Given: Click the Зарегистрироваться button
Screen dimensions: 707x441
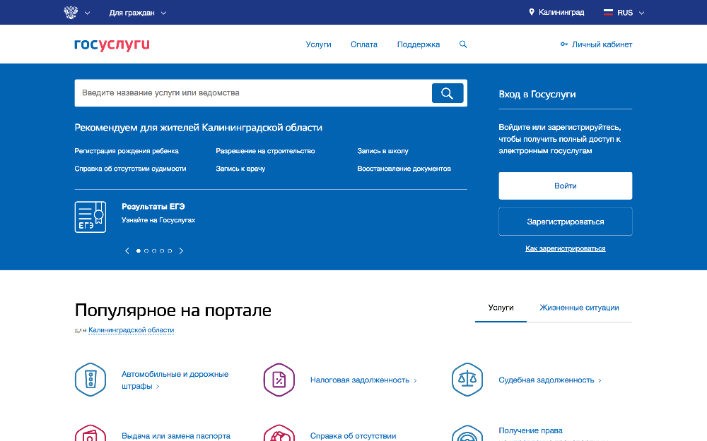Looking at the screenshot, I should 566,222.
